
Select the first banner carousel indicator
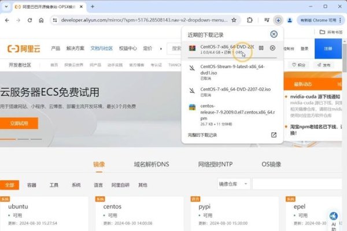(8, 139)
